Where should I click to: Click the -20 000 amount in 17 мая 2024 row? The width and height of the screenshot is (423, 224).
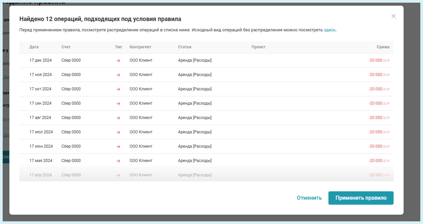click(379, 161)
